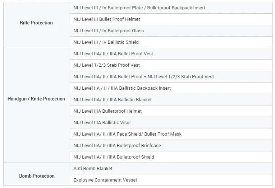
Task: Click the Rifle Protection category cell
Action: [36, 25]
